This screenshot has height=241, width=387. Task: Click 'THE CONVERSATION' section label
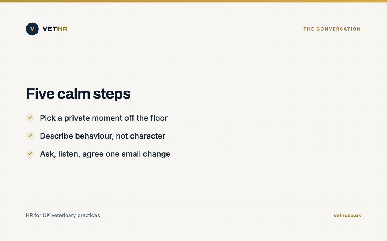[x=332, y=29]
